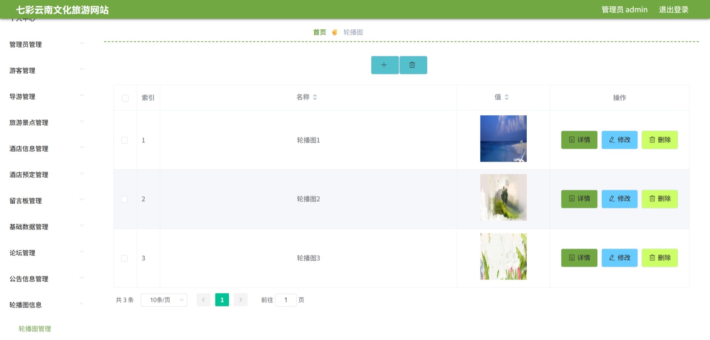
Task: Check the row 轮播图2 checkbox
Action: [x=124, y=199]
